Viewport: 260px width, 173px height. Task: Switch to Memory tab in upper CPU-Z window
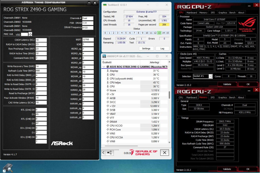point(203,13)
